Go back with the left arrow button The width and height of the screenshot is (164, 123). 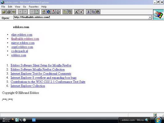tap(21, 12)
